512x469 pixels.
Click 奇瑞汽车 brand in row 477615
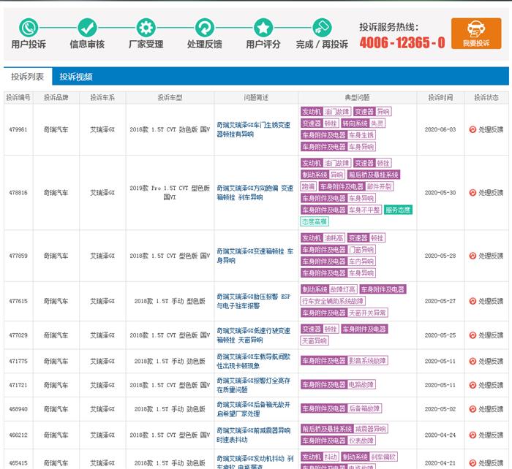(x=56, y=301)
